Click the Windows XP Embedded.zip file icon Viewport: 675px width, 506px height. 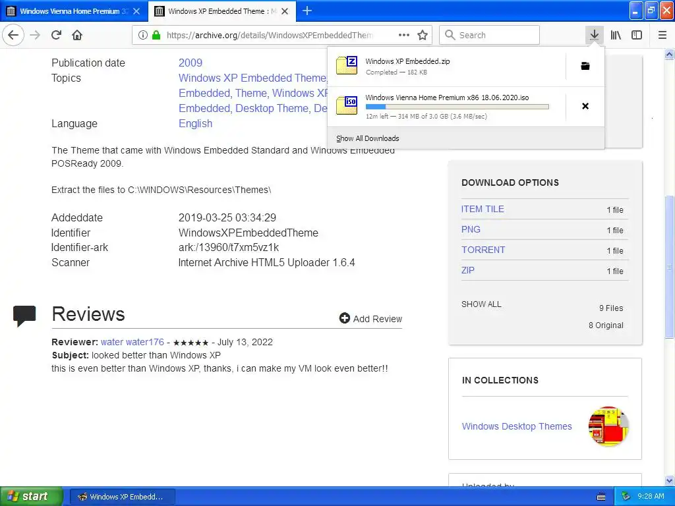point(347,65)
